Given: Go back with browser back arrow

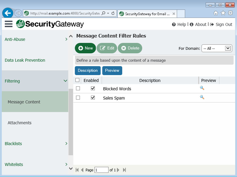Looking at the screenshot, I should point(8,13).
